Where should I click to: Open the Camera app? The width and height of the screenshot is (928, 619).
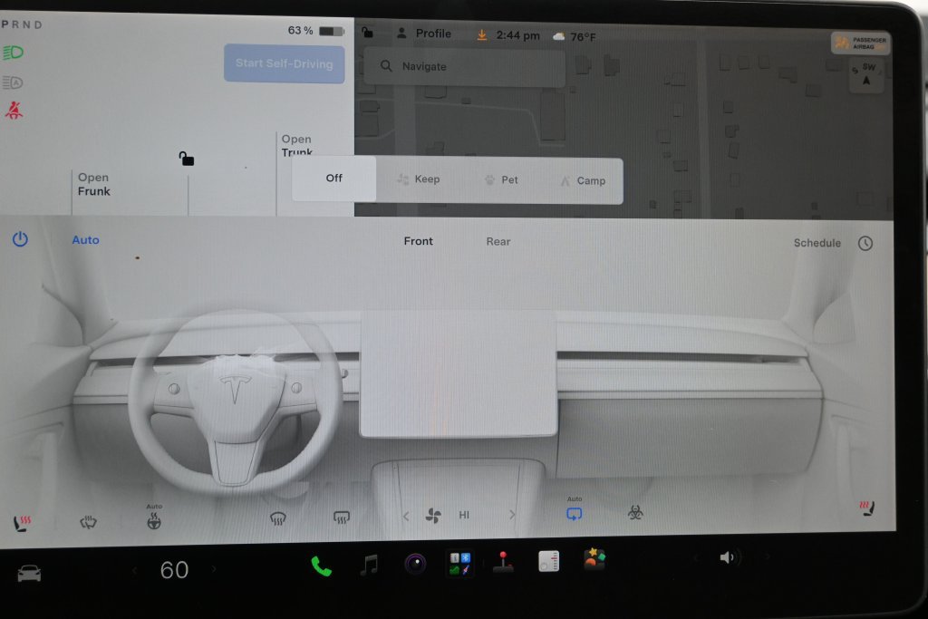415,564
